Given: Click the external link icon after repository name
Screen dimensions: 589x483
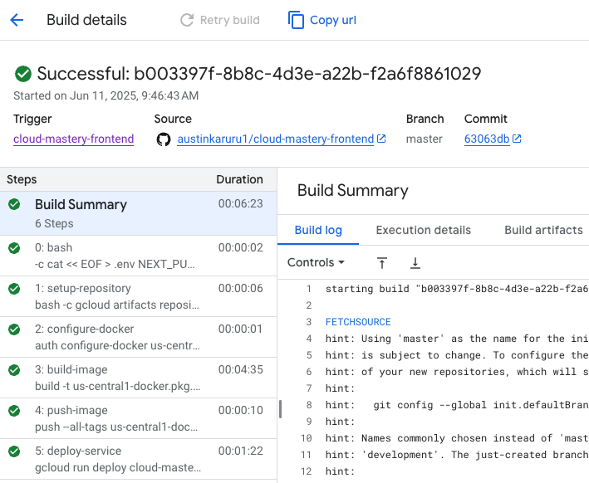Looking at the screenshot, I should 381,139.
